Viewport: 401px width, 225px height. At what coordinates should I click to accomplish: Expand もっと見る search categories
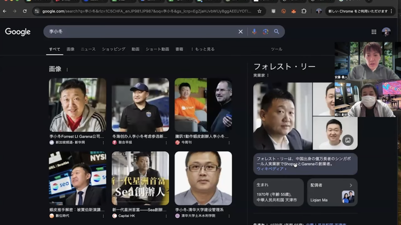pyautogui.click(x=203, y=49)
